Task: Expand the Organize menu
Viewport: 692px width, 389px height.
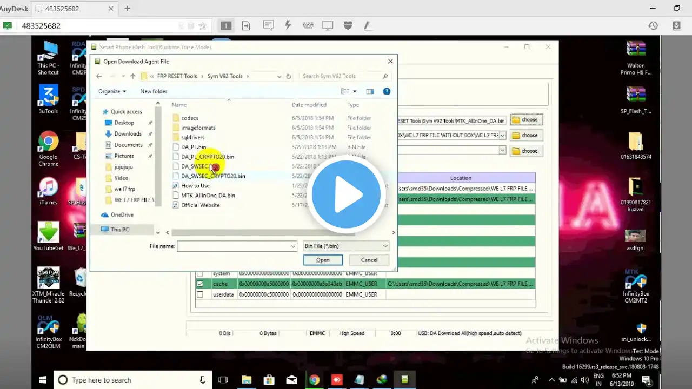Action: click(112, 91)
